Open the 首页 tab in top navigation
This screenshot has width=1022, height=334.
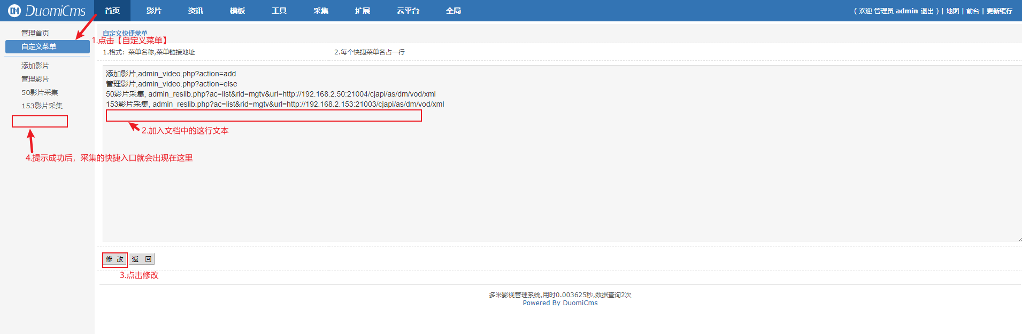(x=112, y=11)
